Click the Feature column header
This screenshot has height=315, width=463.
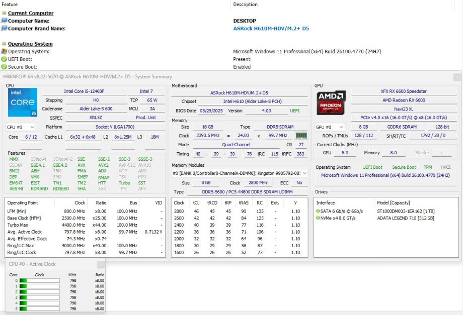[x=10, y=5]
